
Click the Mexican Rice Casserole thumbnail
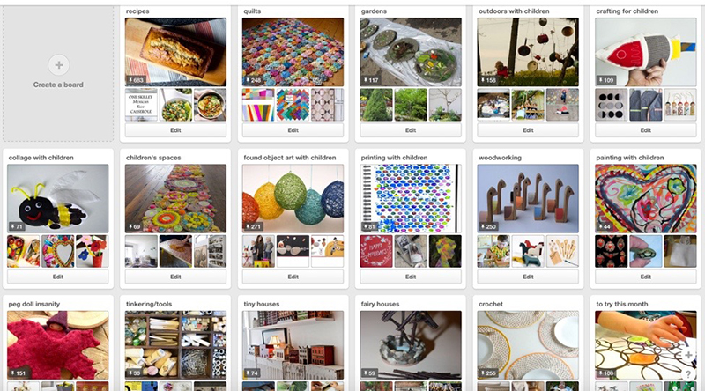click(x=141, y=105)
